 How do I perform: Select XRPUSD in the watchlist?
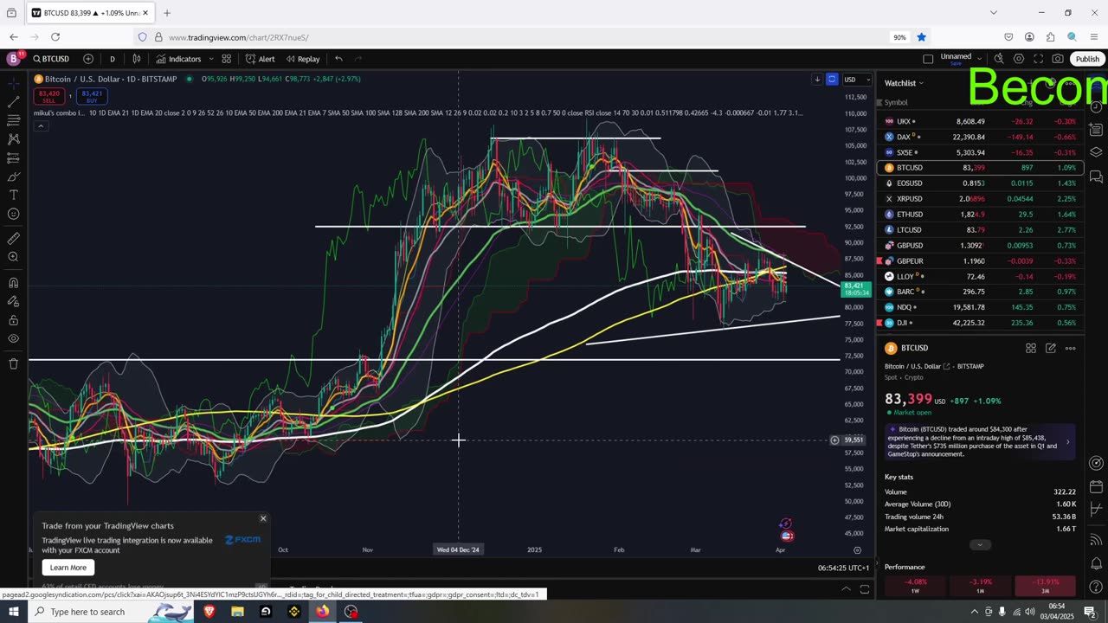pyautogui.click(x=980, y=199)
